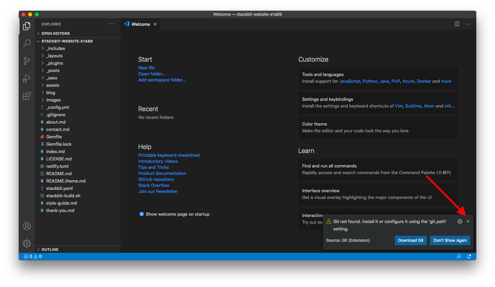
Task: Expand the _includes folder
Action: tap(78, 49)
